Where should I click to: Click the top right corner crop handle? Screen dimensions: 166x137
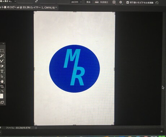(x=114, y=13)
